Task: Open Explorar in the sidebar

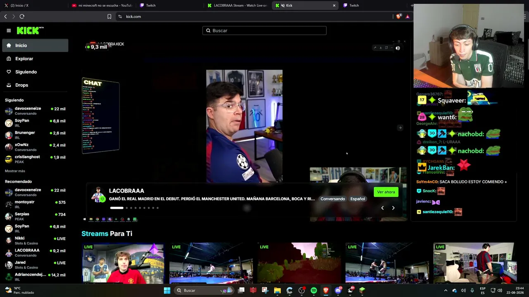Action: 35,59
